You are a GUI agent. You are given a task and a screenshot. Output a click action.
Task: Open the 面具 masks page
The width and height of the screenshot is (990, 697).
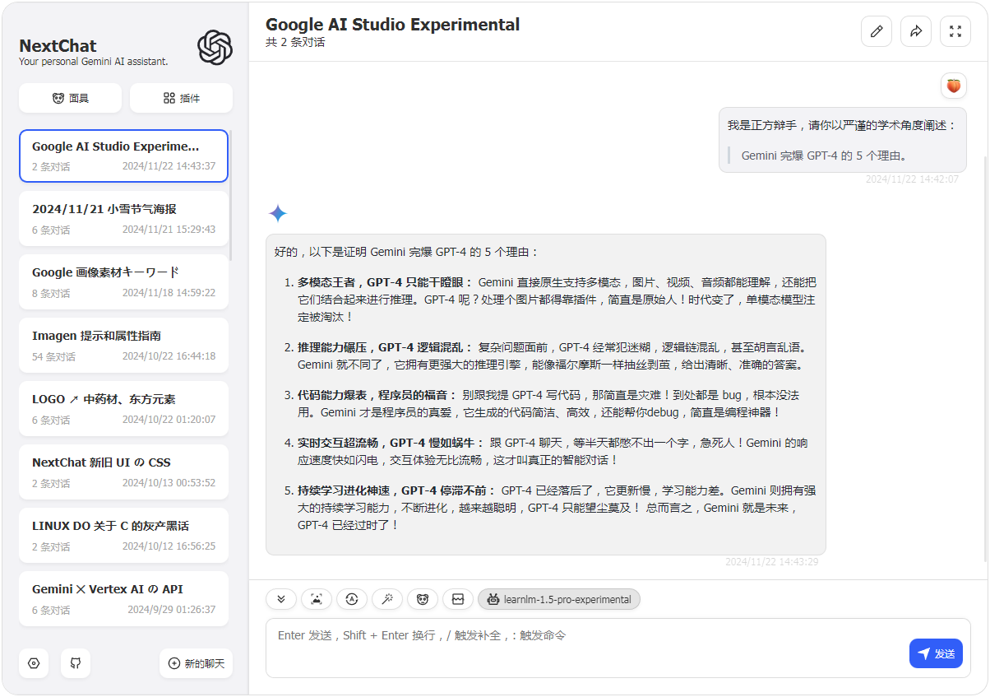point(70,98)
